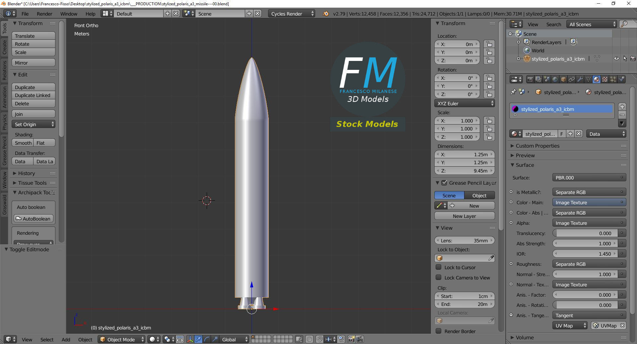Open the Material properties tab
The image size is (637, 344).
(597, 79)
